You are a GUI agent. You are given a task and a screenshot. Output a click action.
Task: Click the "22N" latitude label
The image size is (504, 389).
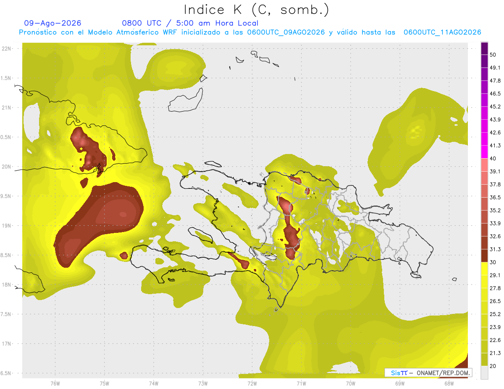pyautogui.click(x=7, y=49)
